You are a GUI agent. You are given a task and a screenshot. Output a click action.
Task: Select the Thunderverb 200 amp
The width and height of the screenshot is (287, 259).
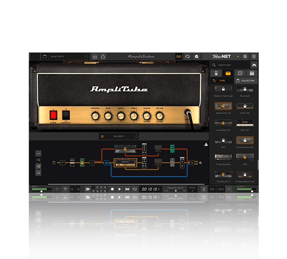pos(245,140)
